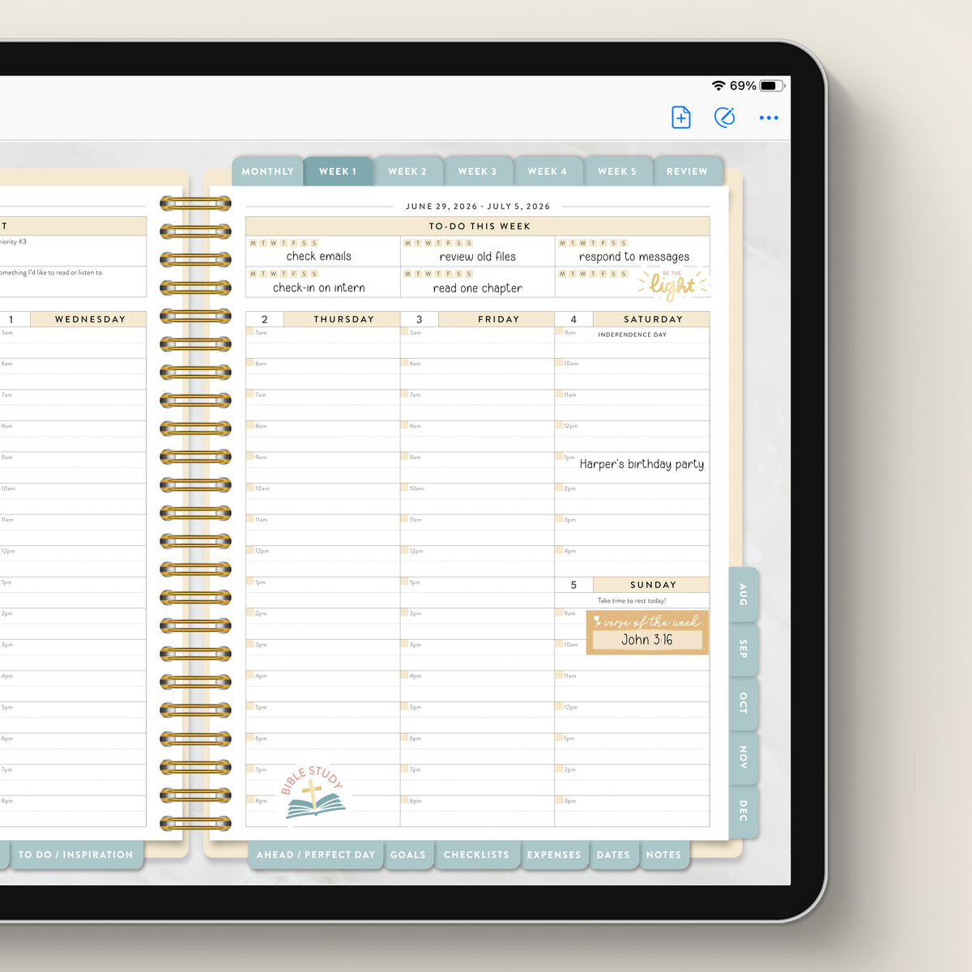Image resolution: width=972 pixels, height=972 pixels.
Task: Jump to the NOV month tab
Action: click(x=744, y=757)
